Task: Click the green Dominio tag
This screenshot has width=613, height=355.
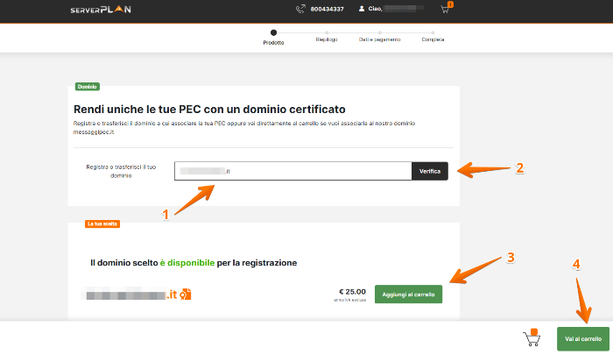Action: (x=86, y=87)
